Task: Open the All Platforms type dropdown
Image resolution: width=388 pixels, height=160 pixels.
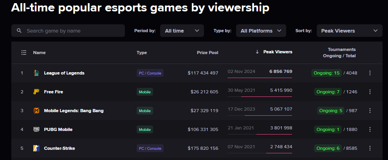Action: pyautogui.click(x=261, y=31)
